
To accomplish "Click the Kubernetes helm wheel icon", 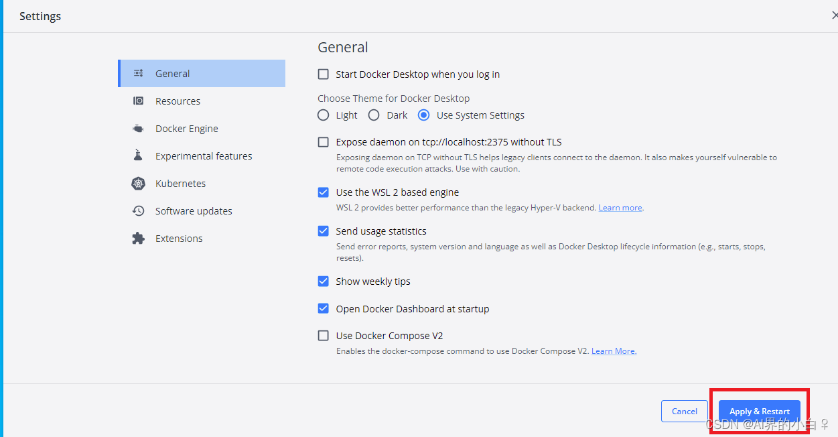I will coord(138,184).
